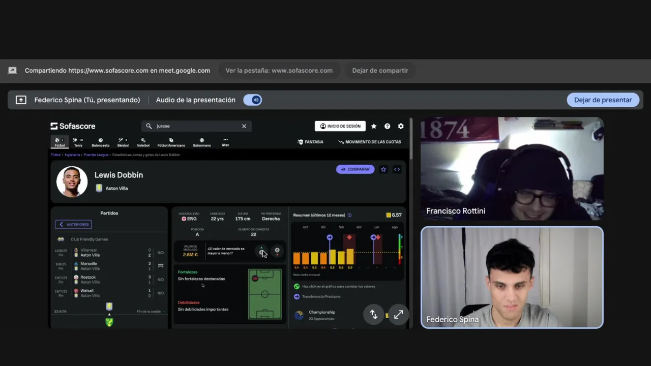This screenshot has height=366, width=651.
Task: Open the Walsall vs Aston Villa match
Action: click(x=109, y=293)
